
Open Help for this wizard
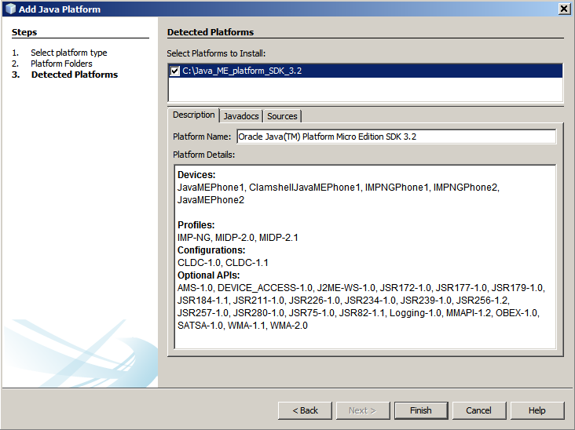(537, 410)
